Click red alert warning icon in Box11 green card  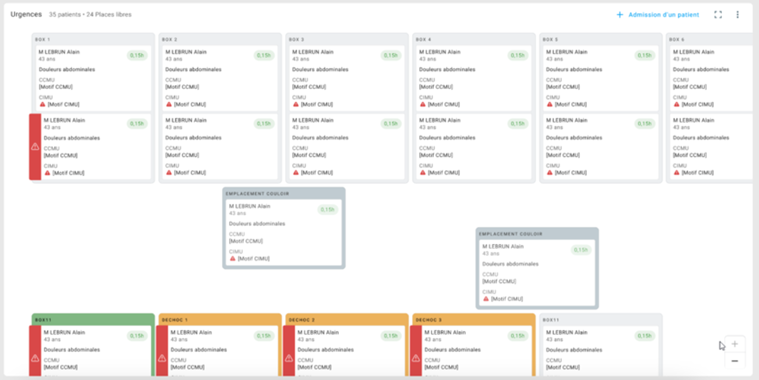35,358
